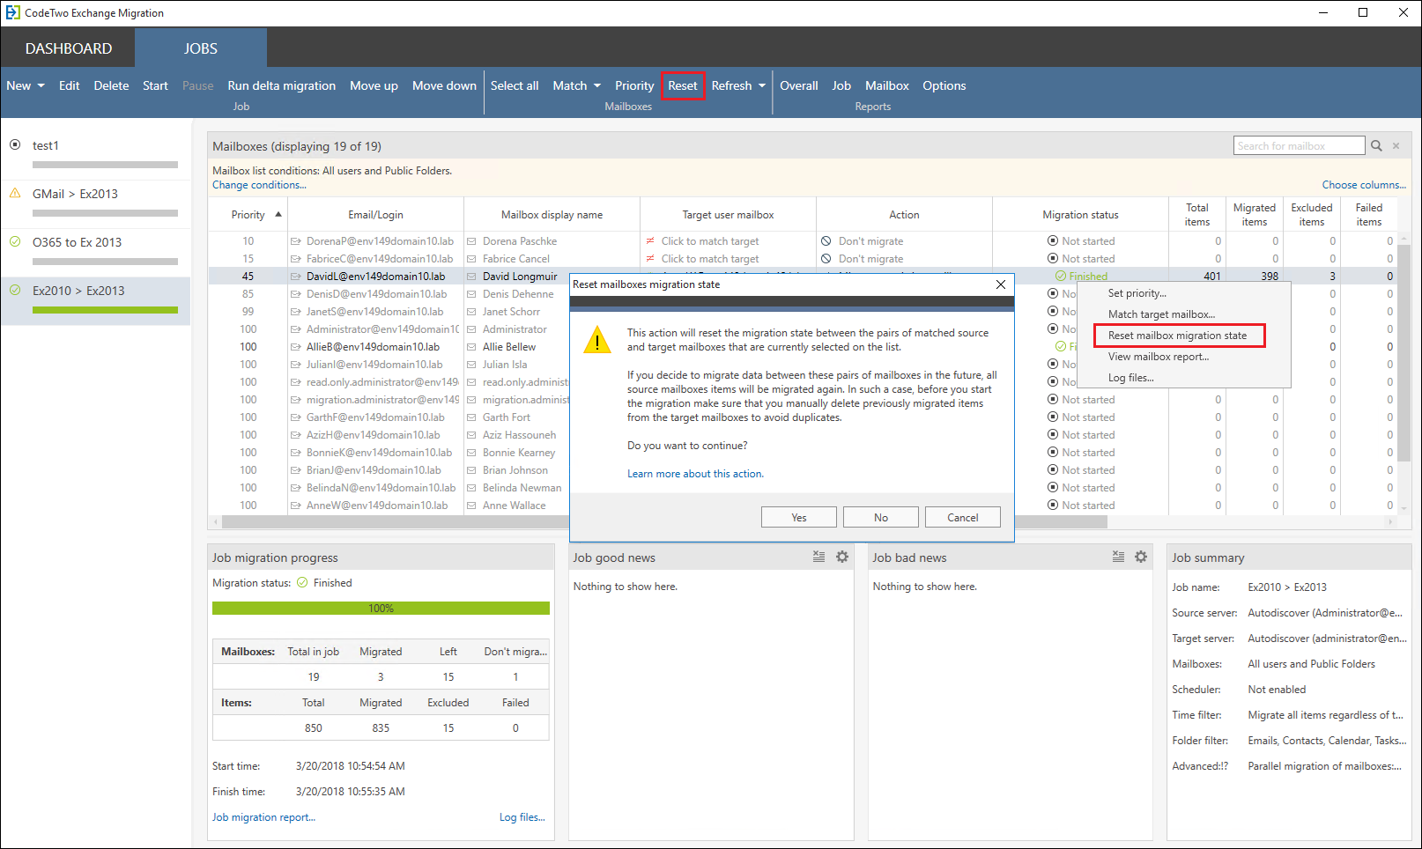Click the Search for mailbox field
Viewport: 1422px width, 849px height.
click(x=1299, y=146)
